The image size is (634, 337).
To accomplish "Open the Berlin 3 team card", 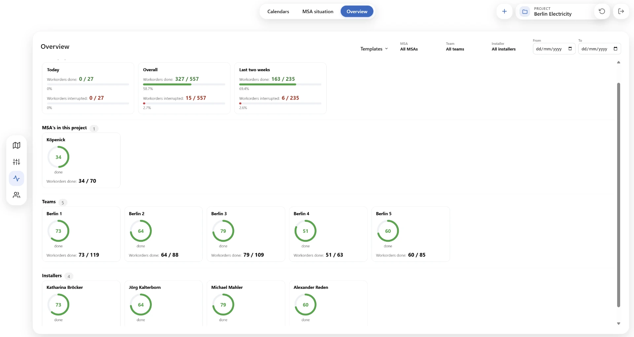I will coord(246,234).
